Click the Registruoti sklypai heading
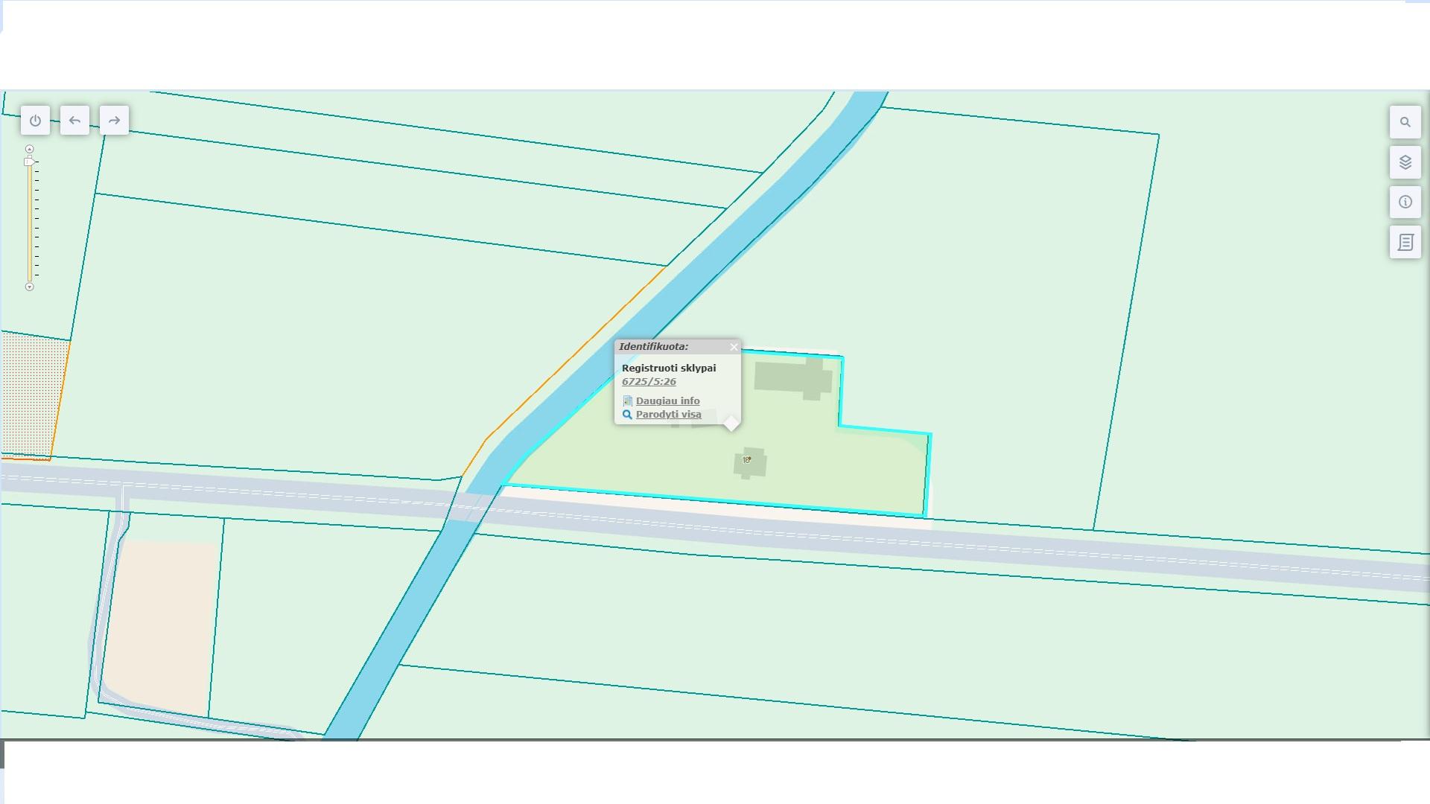Image resolution: width=1430 pixels, height=804 pixels. pyautogui.click(x=669, y=368)
